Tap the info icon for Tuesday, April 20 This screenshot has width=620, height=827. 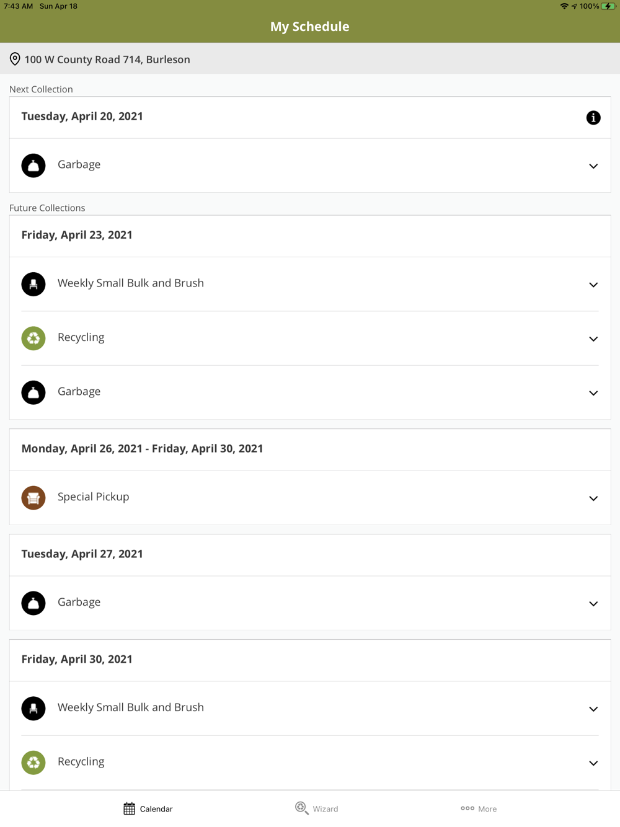(593, 118)
